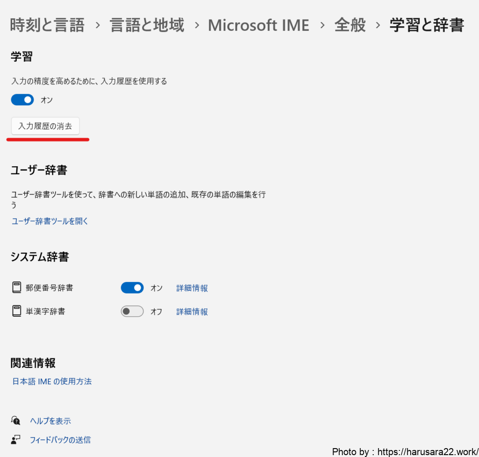Select フィードバックの送信 link
Image resolution: width=479 pixels, height=457 pixels.
click(x=60, y=440)
